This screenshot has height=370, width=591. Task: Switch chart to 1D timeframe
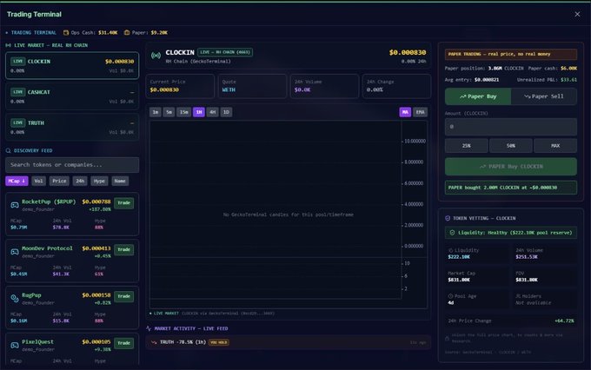[x=226, y=112]
